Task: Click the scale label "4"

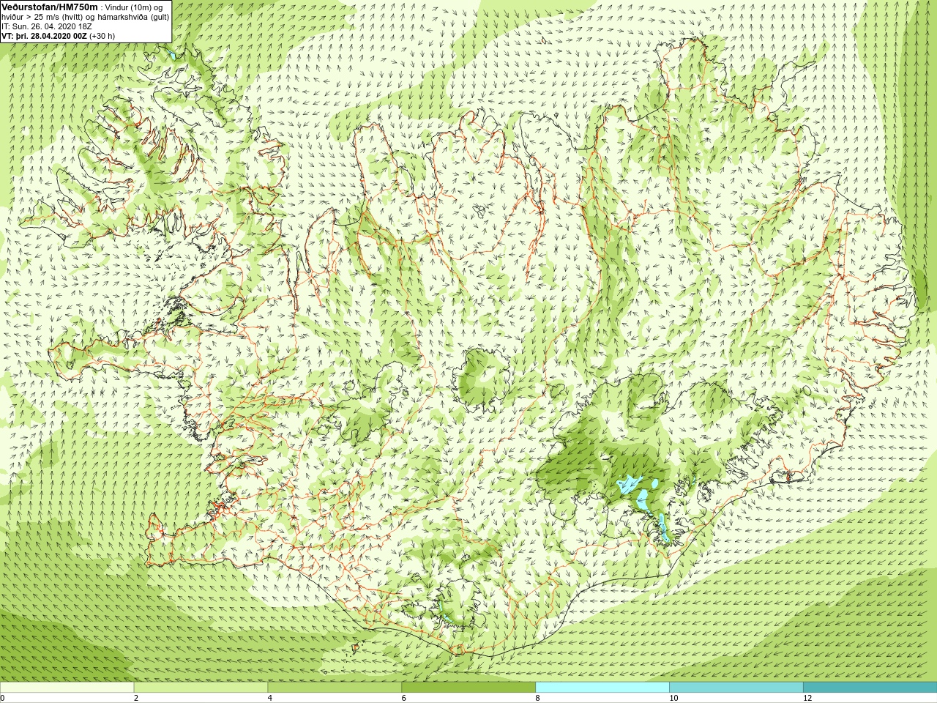Action: [x=270, y=698]
